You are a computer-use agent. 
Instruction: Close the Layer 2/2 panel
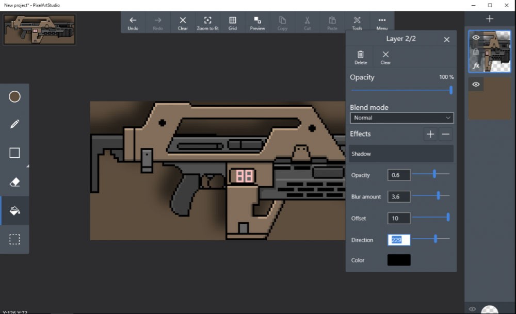(x=446, y=40)
